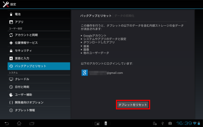Click the cradle monitor icon
The width and height of the screenshot is (203, 127).
(x=11, y=79)
